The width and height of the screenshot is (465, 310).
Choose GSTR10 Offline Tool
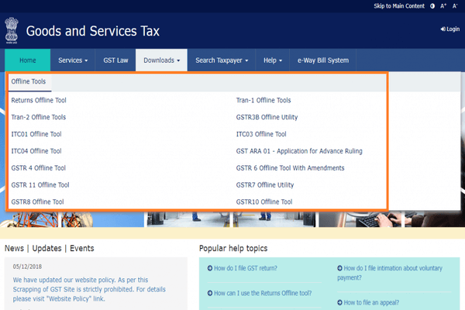264,201
